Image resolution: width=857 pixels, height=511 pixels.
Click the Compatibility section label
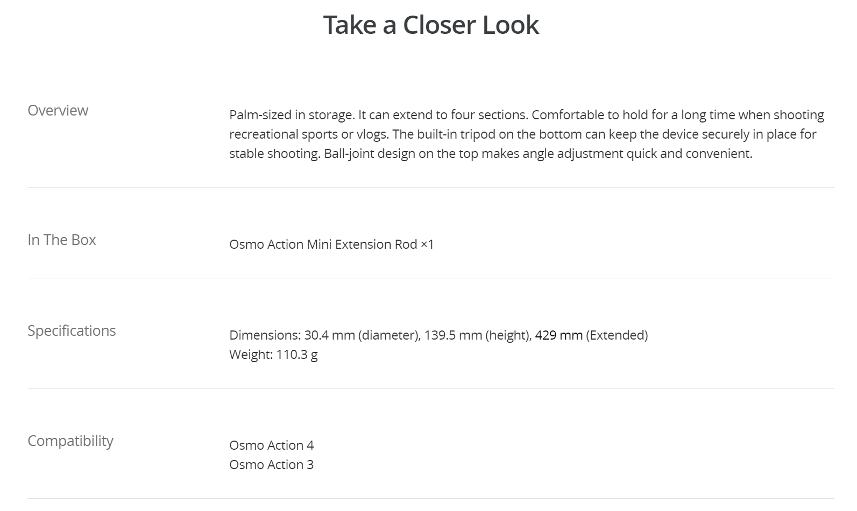70,441
